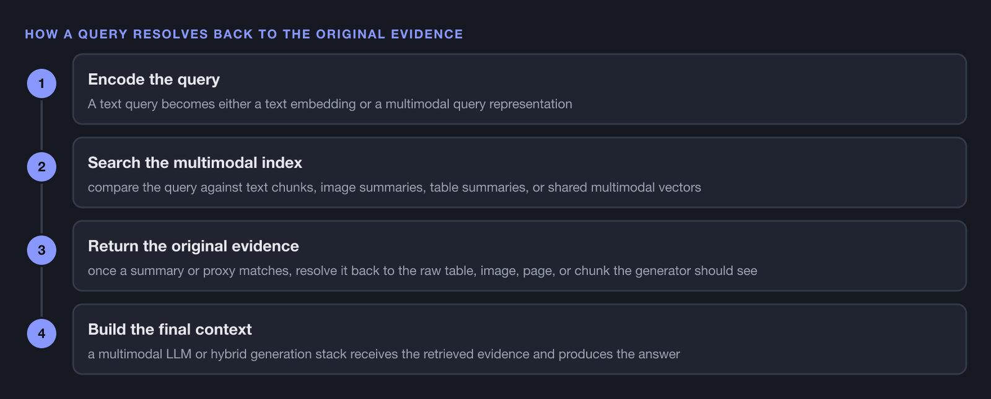The height and width of the screenshot is (399, 991).
Task: Click blank right side of Encode the query card
Action: coord(805,89)
